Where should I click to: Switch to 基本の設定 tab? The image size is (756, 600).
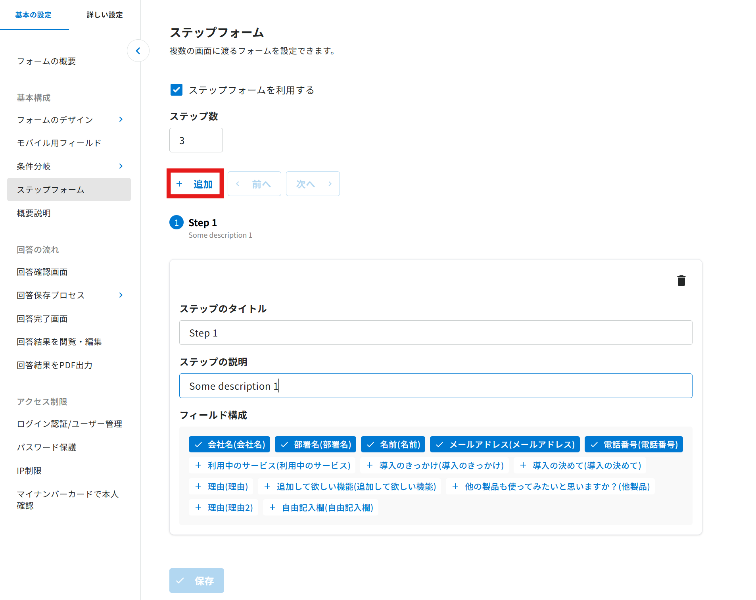pyautogui.click(x=33, y=15)
